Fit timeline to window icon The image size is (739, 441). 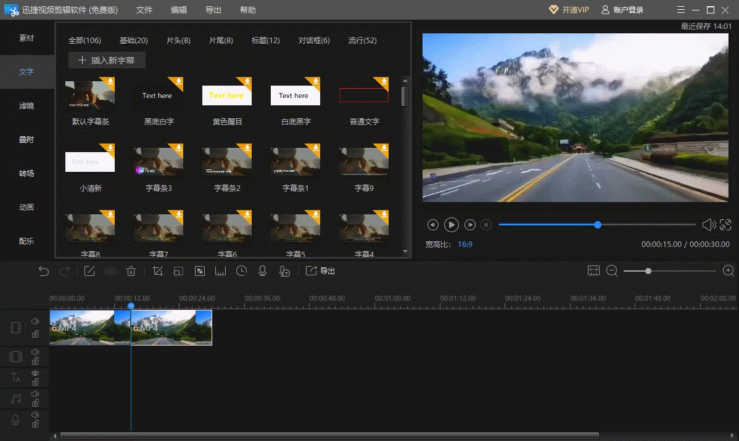point(593,270)
